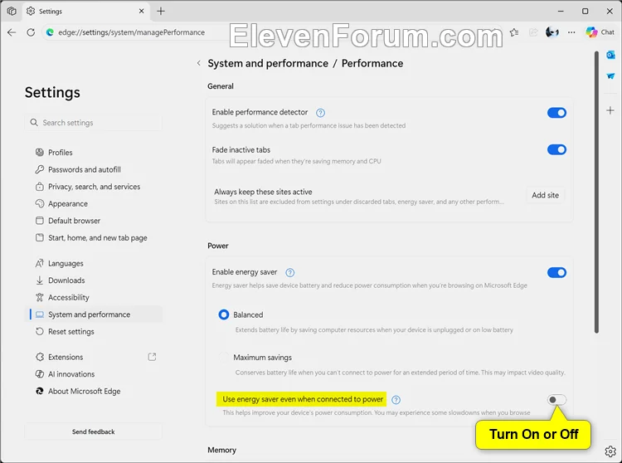Click the share icon in toolbar
Screen dimensions: 622x463
click(x=533, y=32)
